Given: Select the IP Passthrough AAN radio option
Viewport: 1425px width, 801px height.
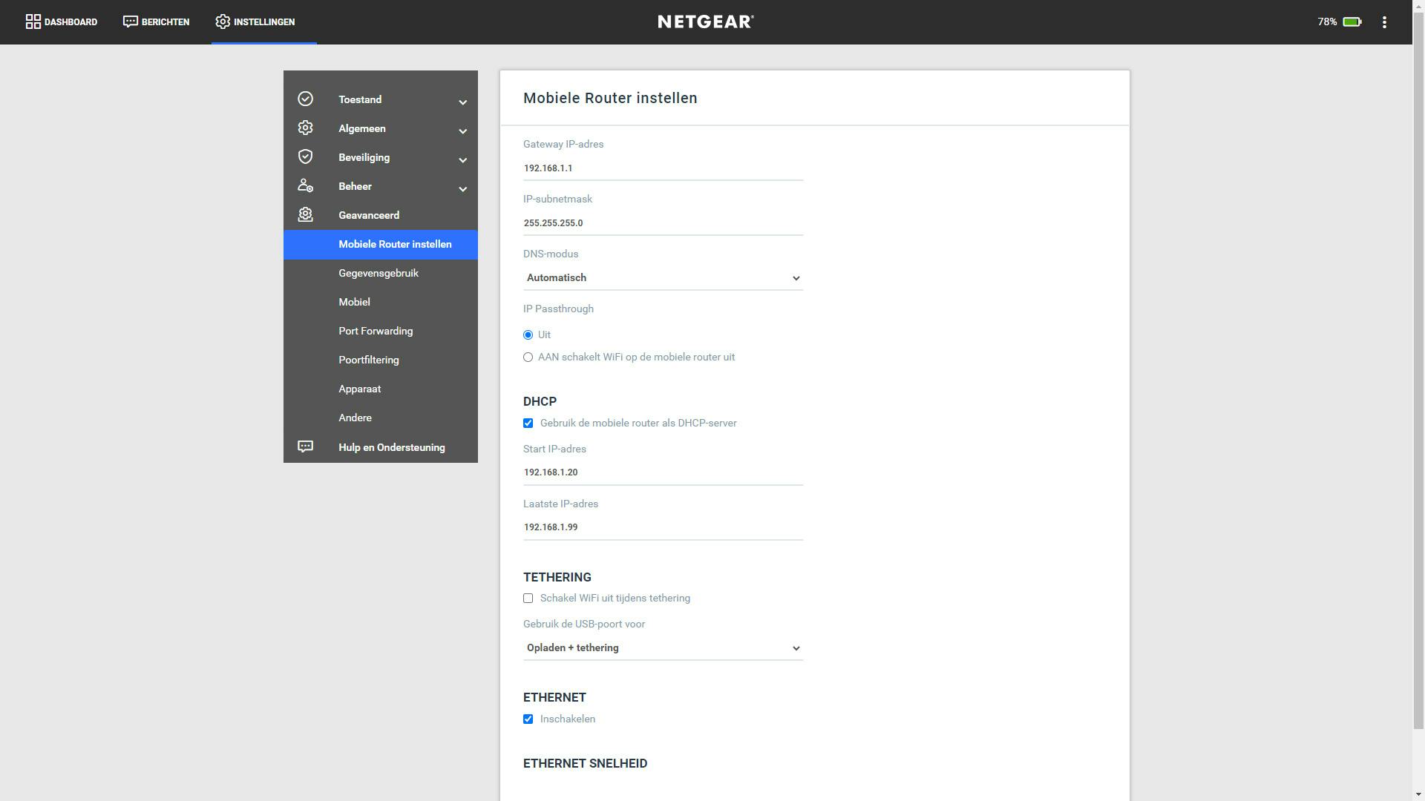Looking at the screenshot, I should pos(528,357).
